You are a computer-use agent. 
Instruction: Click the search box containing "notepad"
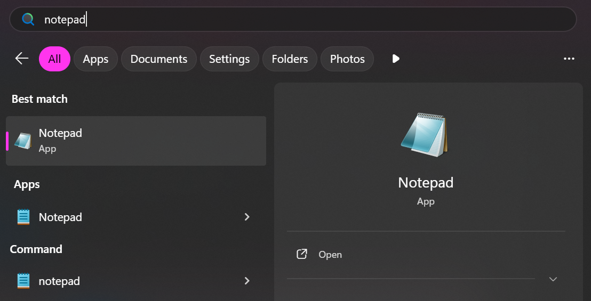(293, 19)
